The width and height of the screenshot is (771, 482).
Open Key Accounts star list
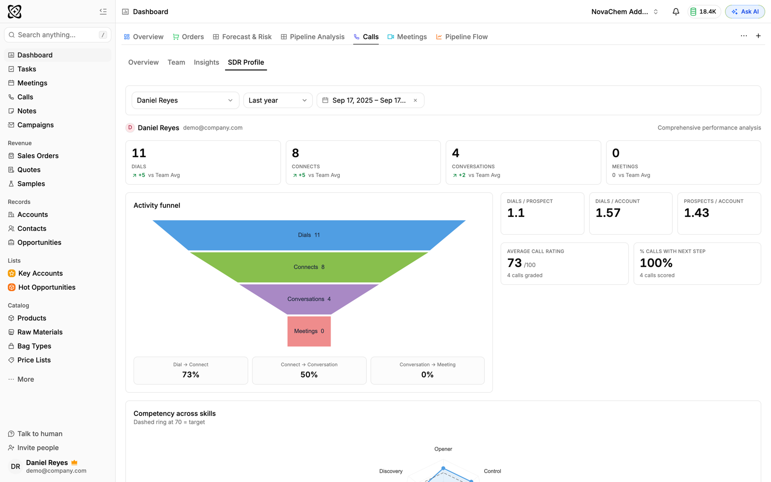tap(12, 273)
